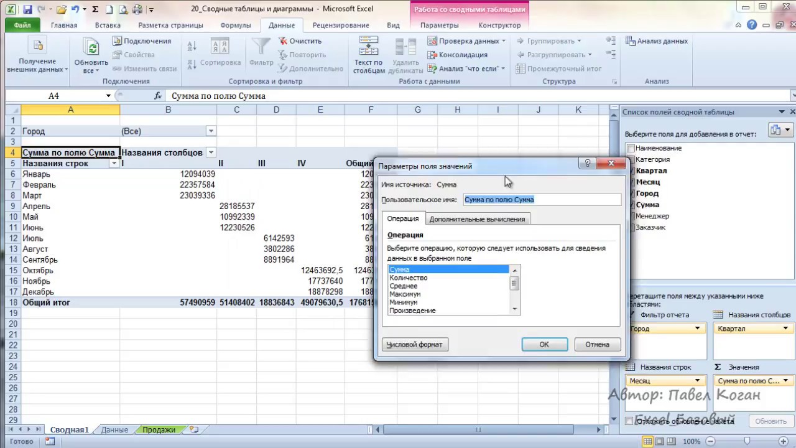Click OK in the value field dialog
This screenshot has width=796, height=448.
pyautogui.click(x=544, y=344)
